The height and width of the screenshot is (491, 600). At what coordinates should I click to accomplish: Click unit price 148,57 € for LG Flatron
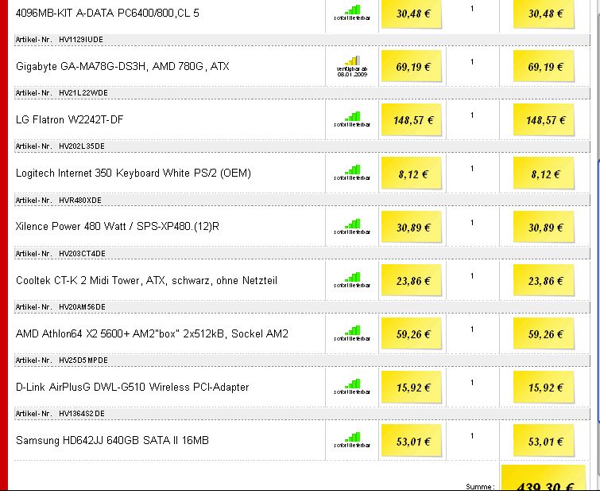coord(412,120)
